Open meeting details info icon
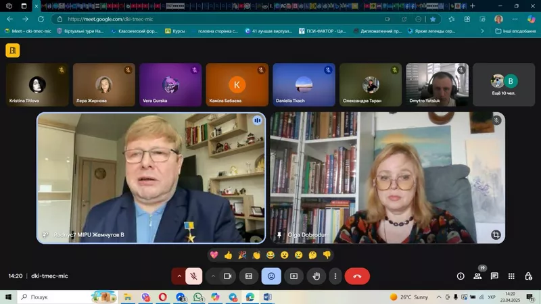The width and height of the screenshot is (541, 304). click(x=461, y=276)
